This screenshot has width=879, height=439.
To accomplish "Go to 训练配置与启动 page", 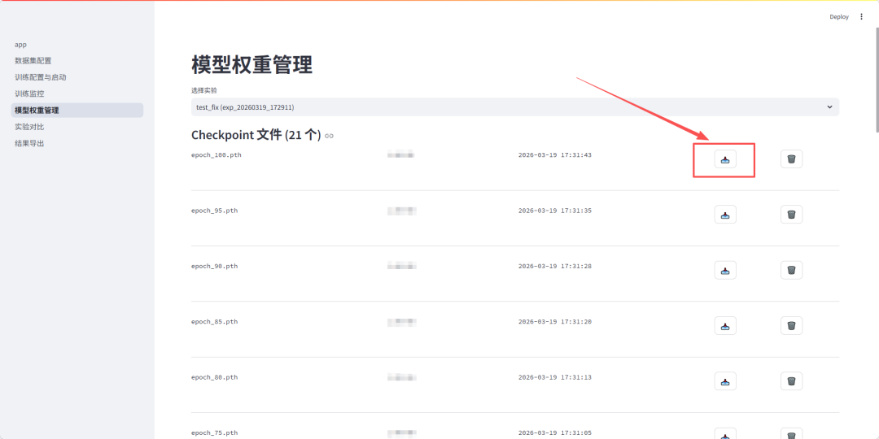I will tap(41, 77).
